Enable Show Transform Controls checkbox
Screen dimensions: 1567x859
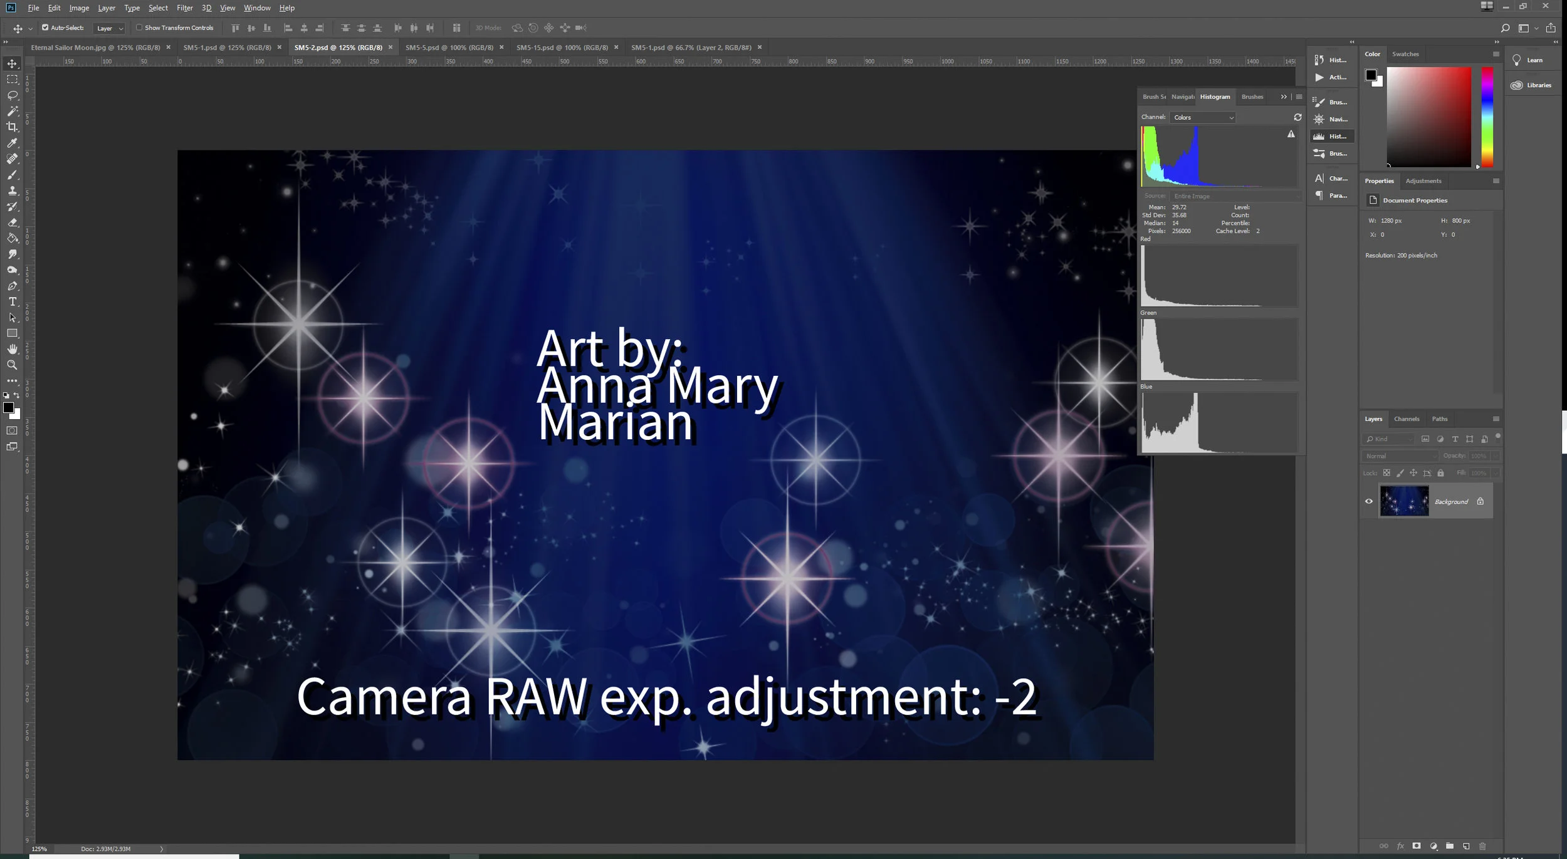click(139, 28)
